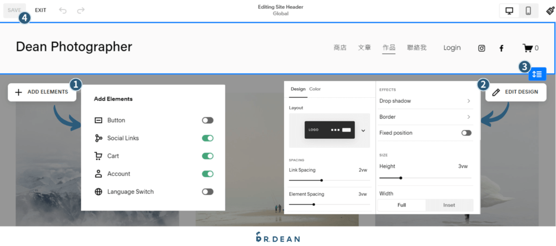Select Full width option

tap(402, 205)
